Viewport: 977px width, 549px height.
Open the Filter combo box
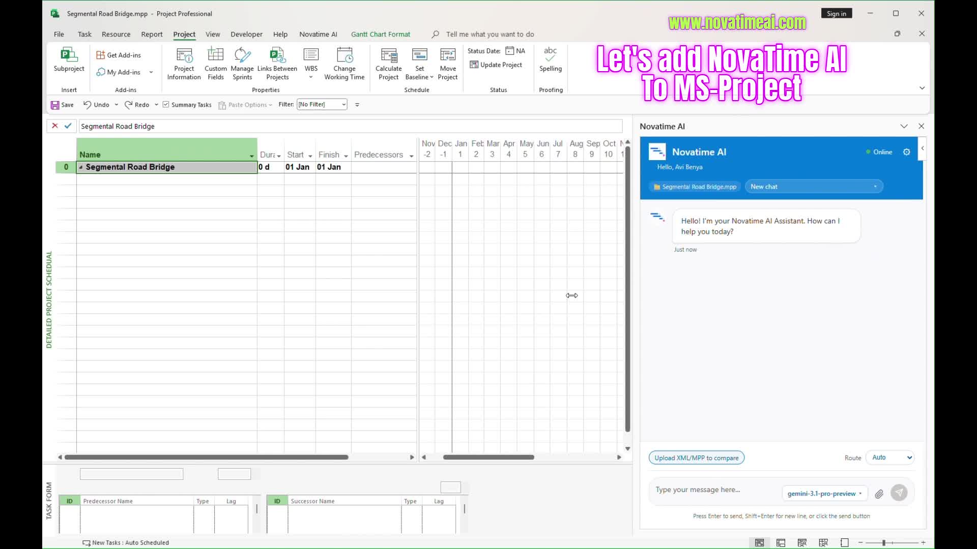(322, 105)
